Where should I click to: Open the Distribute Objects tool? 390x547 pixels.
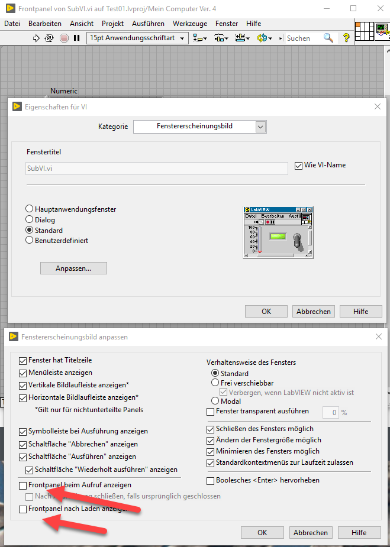coord(221,38)
